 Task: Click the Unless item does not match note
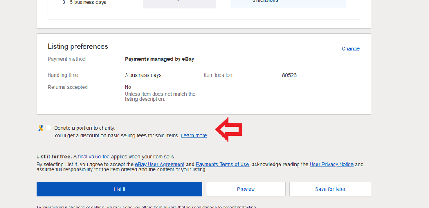point(160,97)
